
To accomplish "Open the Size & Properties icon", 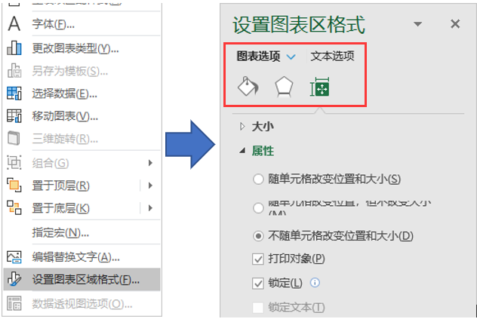I will [320, 87].
